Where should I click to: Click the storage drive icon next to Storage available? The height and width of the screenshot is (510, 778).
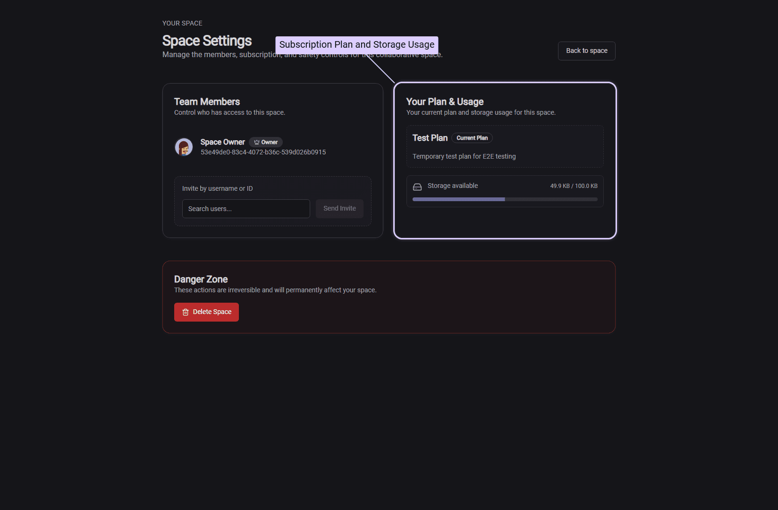[417, 186]
